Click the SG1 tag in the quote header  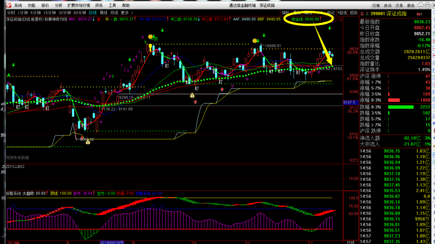[x=419, y=14]
